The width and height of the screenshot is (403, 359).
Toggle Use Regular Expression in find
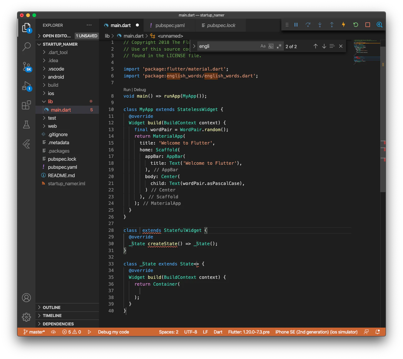coord(279,46)
